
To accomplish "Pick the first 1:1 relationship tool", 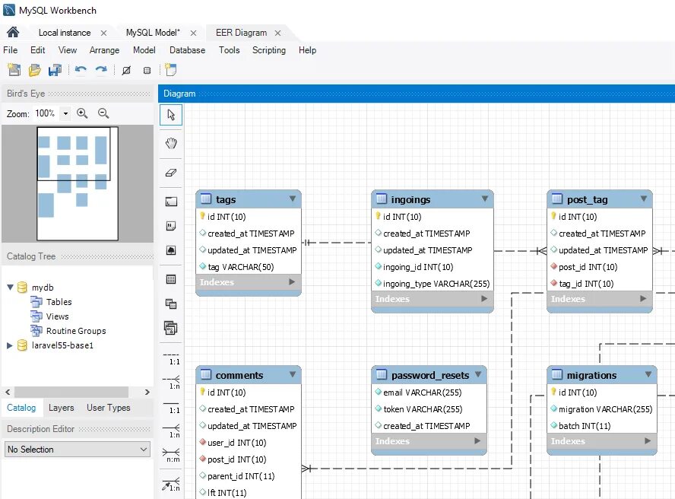I will [172, 358].
